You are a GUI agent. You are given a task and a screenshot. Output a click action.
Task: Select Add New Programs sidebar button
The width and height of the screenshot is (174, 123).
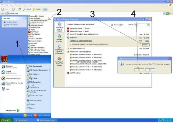(59, 38)
